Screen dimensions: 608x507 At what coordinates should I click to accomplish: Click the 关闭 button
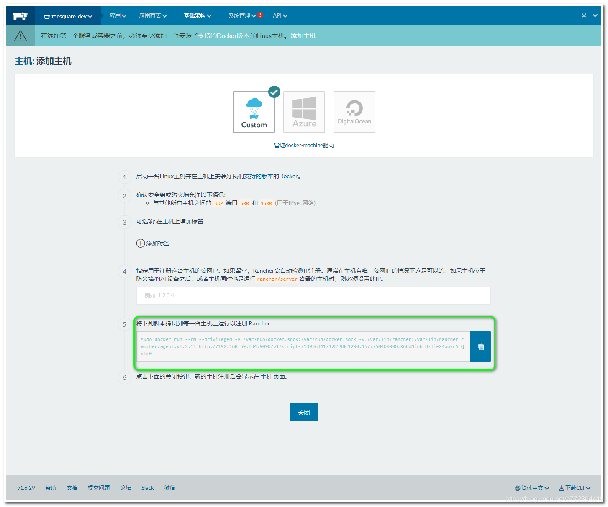(304, 412)
